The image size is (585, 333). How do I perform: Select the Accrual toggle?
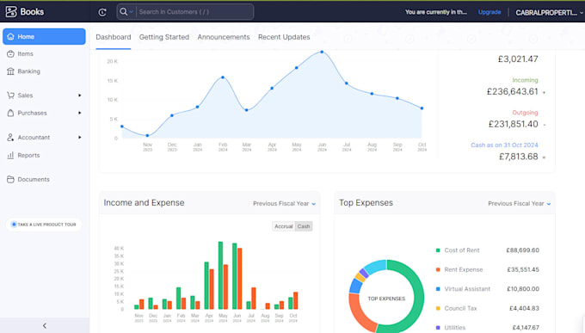pos(284,226)
